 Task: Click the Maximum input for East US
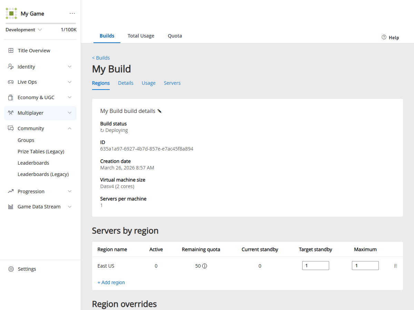point(365,266)
